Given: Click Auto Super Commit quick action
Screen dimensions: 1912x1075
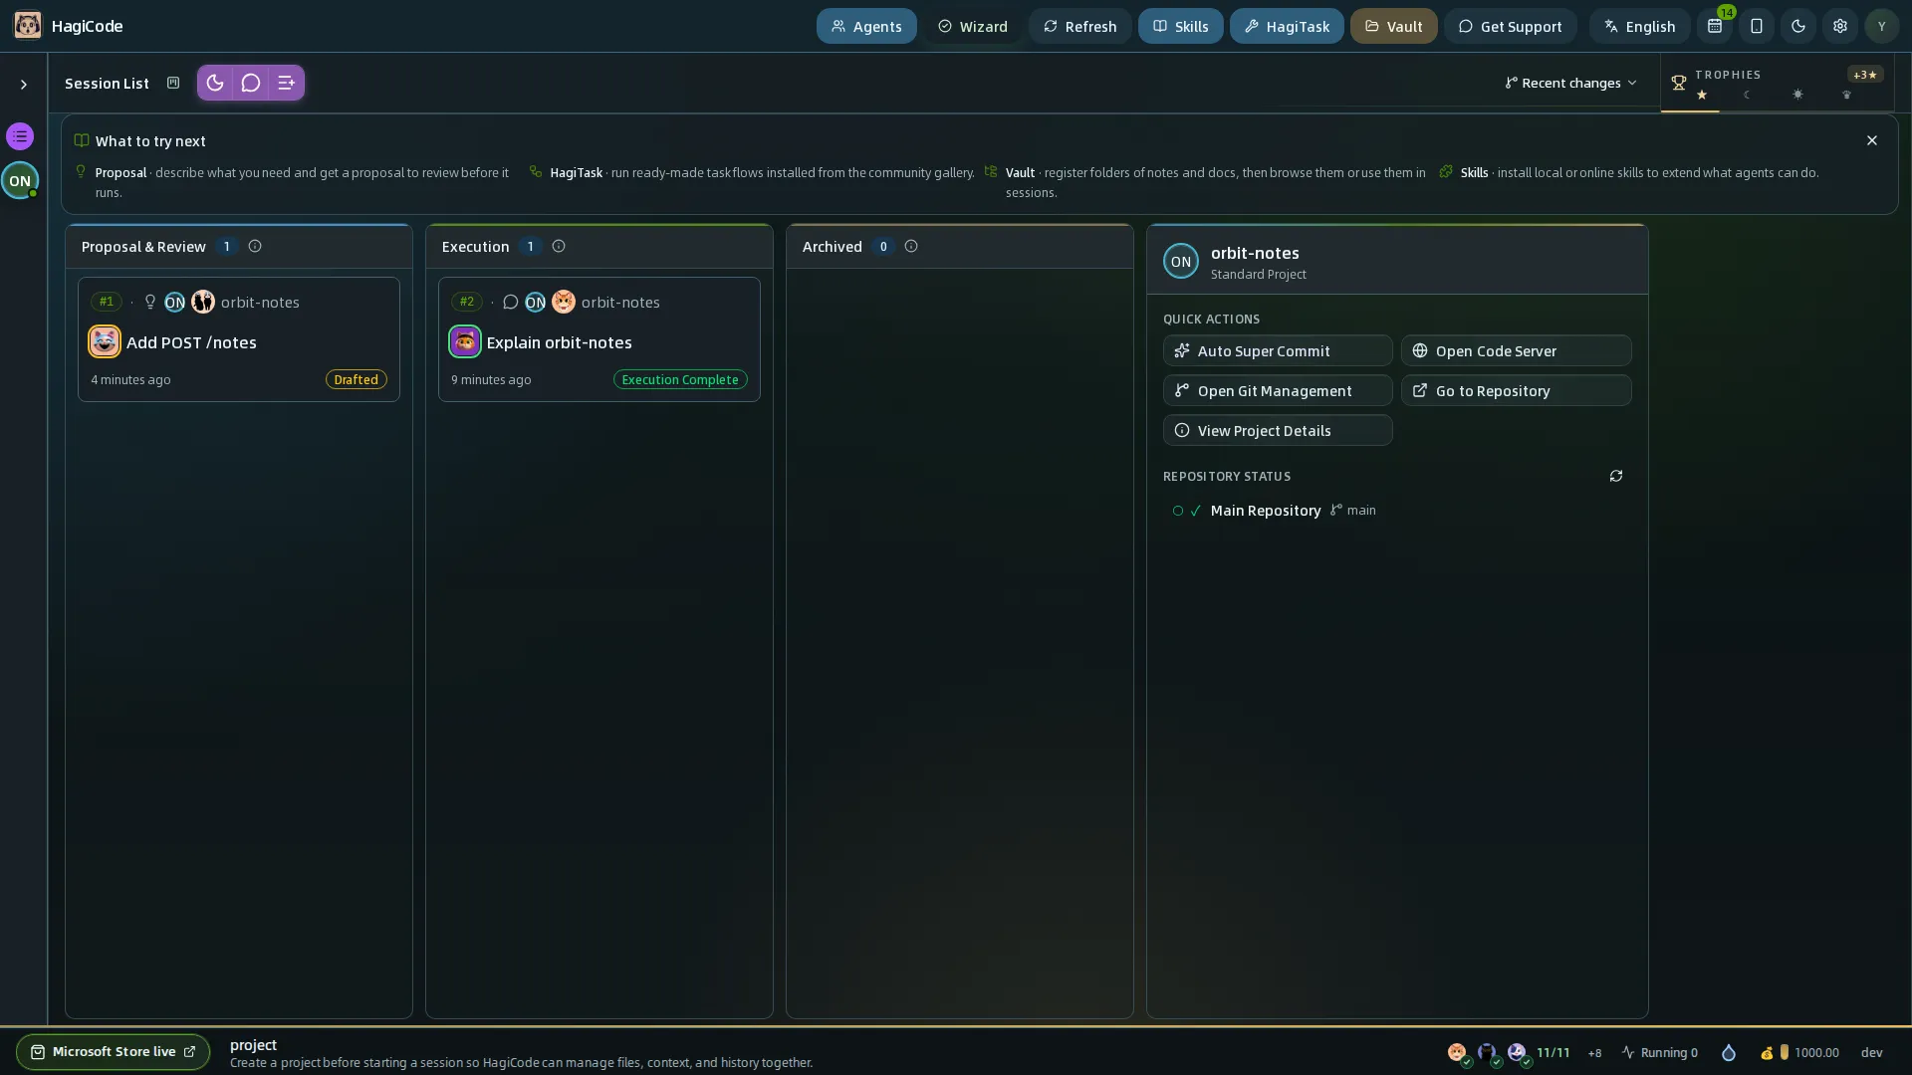Looking at the screenshot, I should tap(1278, 350).
